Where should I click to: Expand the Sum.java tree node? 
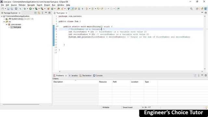pyautogui.click(x=9, y=27)
